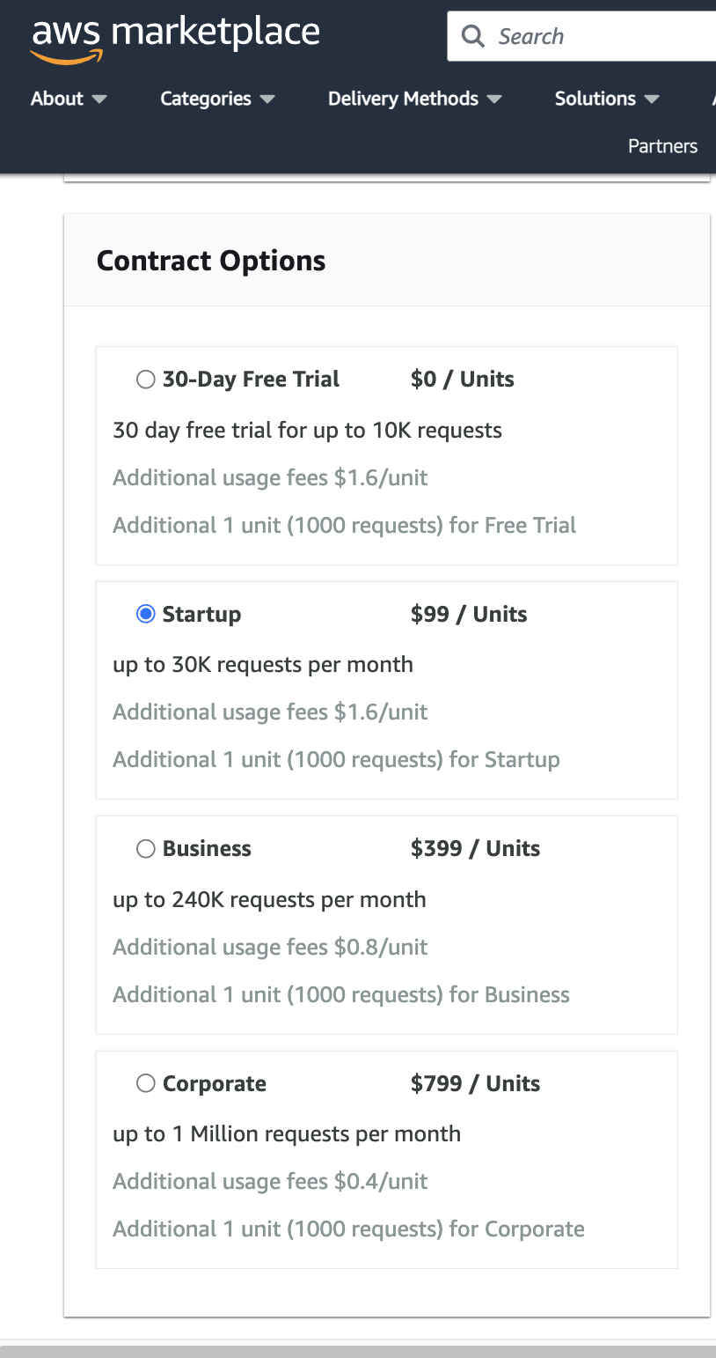716x1358 pixels.
Task: Click the Business plan label
Action: coord(207,849)
